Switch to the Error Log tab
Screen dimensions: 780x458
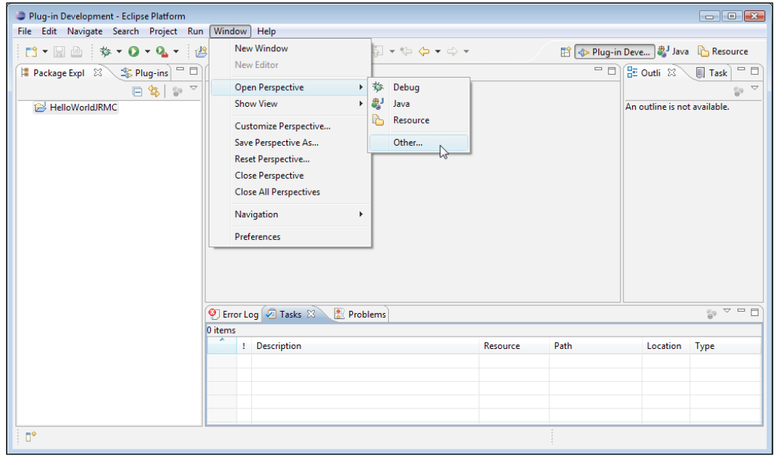point(234,315)
